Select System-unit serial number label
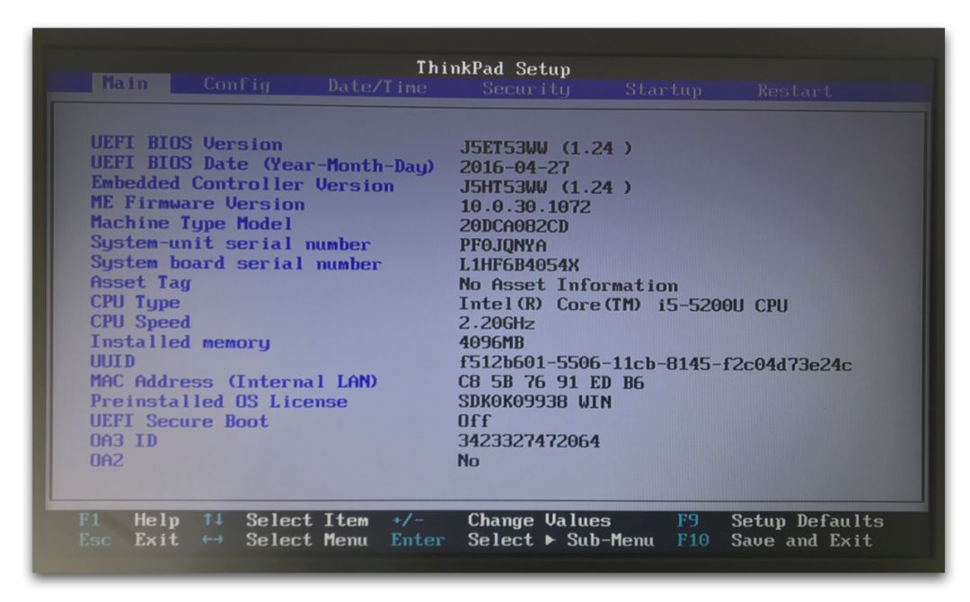The width and height of the screenshot is (970, 602). [231, 243]
